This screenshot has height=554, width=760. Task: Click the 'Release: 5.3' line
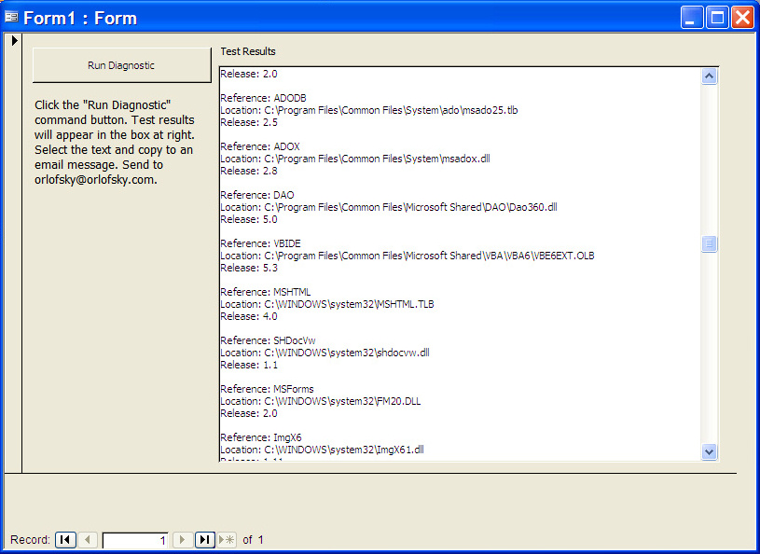point(249,268)
